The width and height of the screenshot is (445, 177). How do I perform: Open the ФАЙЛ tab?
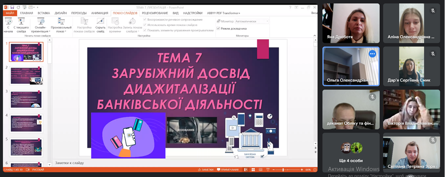(10, 13)
